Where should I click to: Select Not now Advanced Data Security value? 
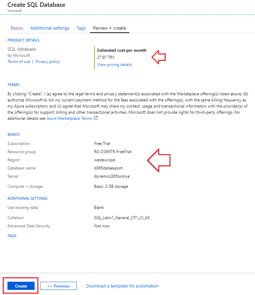102,226
